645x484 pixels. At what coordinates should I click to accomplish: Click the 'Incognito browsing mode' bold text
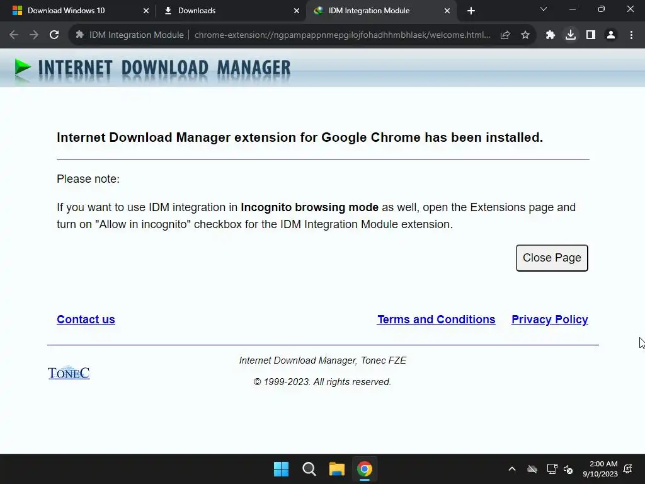[309, 207]
